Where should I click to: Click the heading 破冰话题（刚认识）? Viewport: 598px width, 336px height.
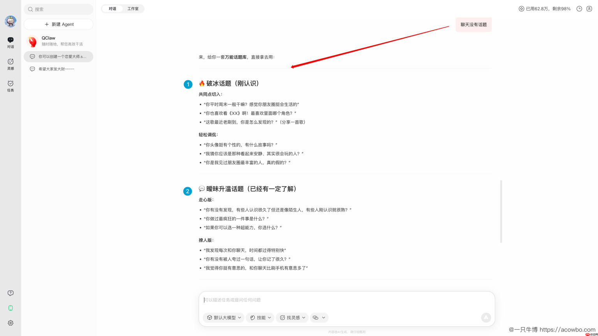pos(233,84)
